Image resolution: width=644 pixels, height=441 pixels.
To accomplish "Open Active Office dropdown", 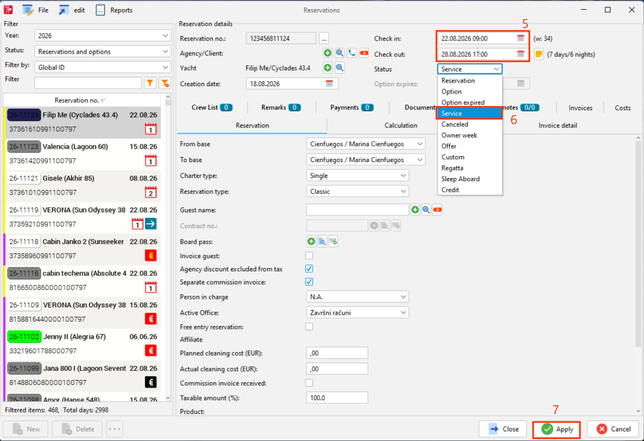I will [x=357, y=313].
